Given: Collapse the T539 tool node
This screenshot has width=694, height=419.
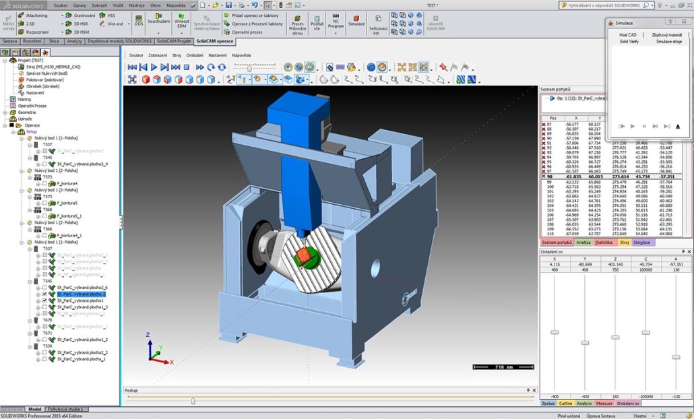Looking at the screenshot, I should [30, 346].
